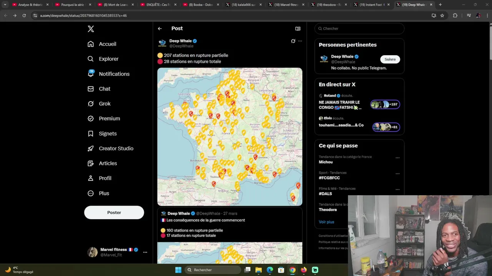
Task: Click the Poster button
Action: (x=114, y=212)
